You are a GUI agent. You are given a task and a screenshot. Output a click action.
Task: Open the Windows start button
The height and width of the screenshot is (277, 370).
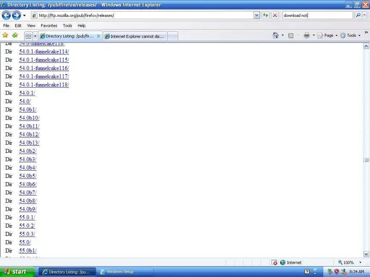[x=17, y=272]
